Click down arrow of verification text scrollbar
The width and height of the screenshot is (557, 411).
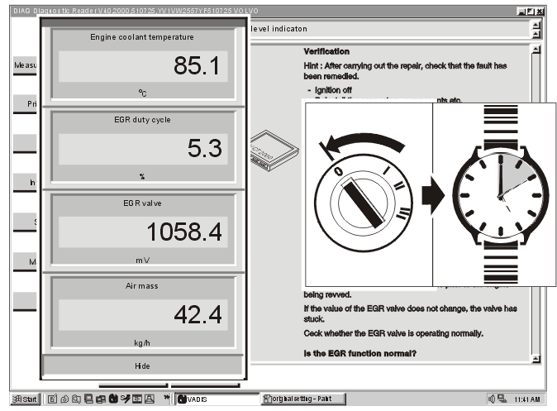(536, 359)
